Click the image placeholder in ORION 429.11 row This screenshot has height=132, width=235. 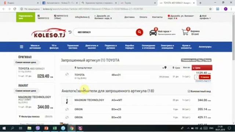tap(67, 117)
